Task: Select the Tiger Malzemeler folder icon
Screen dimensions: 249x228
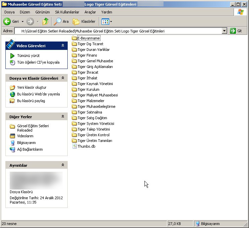Action: pyautogui.click(x=74, y=101)
